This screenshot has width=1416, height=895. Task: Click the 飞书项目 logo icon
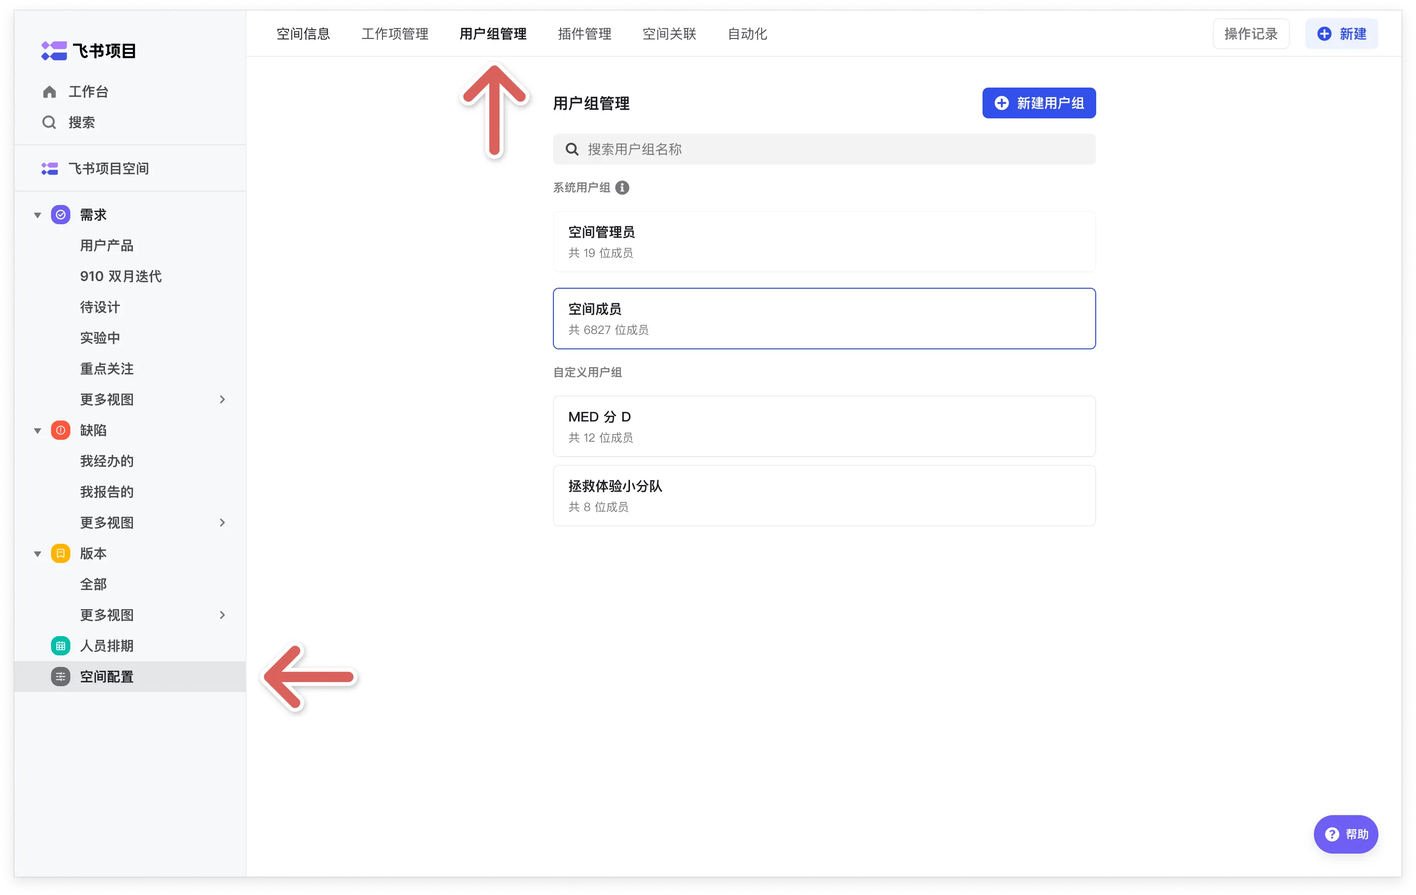click(x=53, y=51)
